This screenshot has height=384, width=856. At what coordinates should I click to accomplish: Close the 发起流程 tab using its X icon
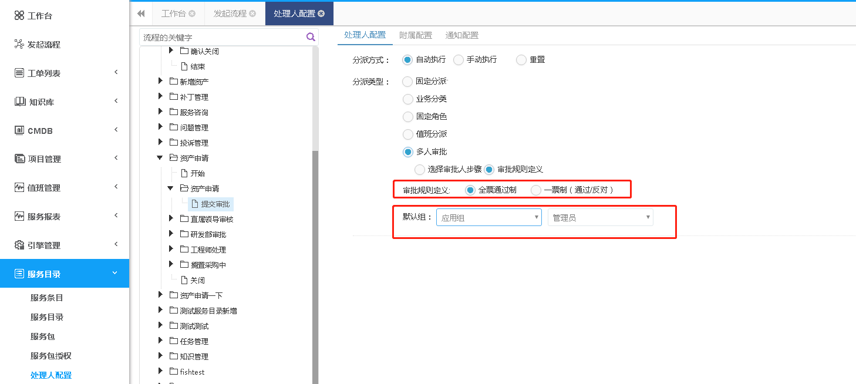pyautogui.click(x=252, y=14)
